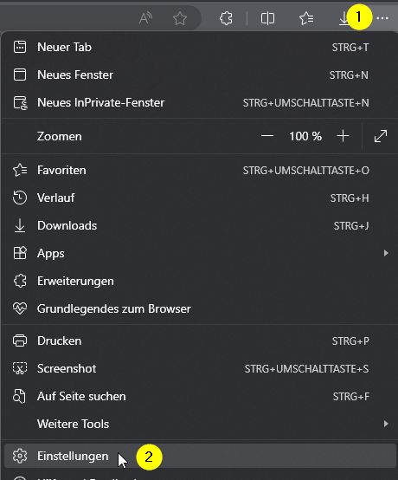This screenshot has width=398, height=480.
Task: Add page to favorites with star icon
Action: [180, 18]
